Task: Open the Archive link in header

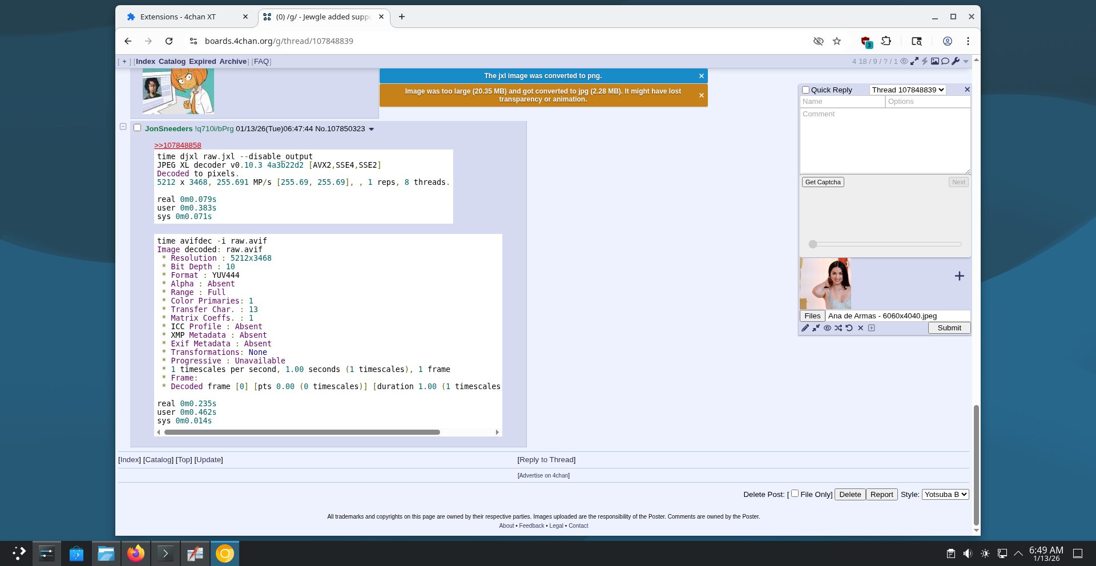Action: pos(233,62)
